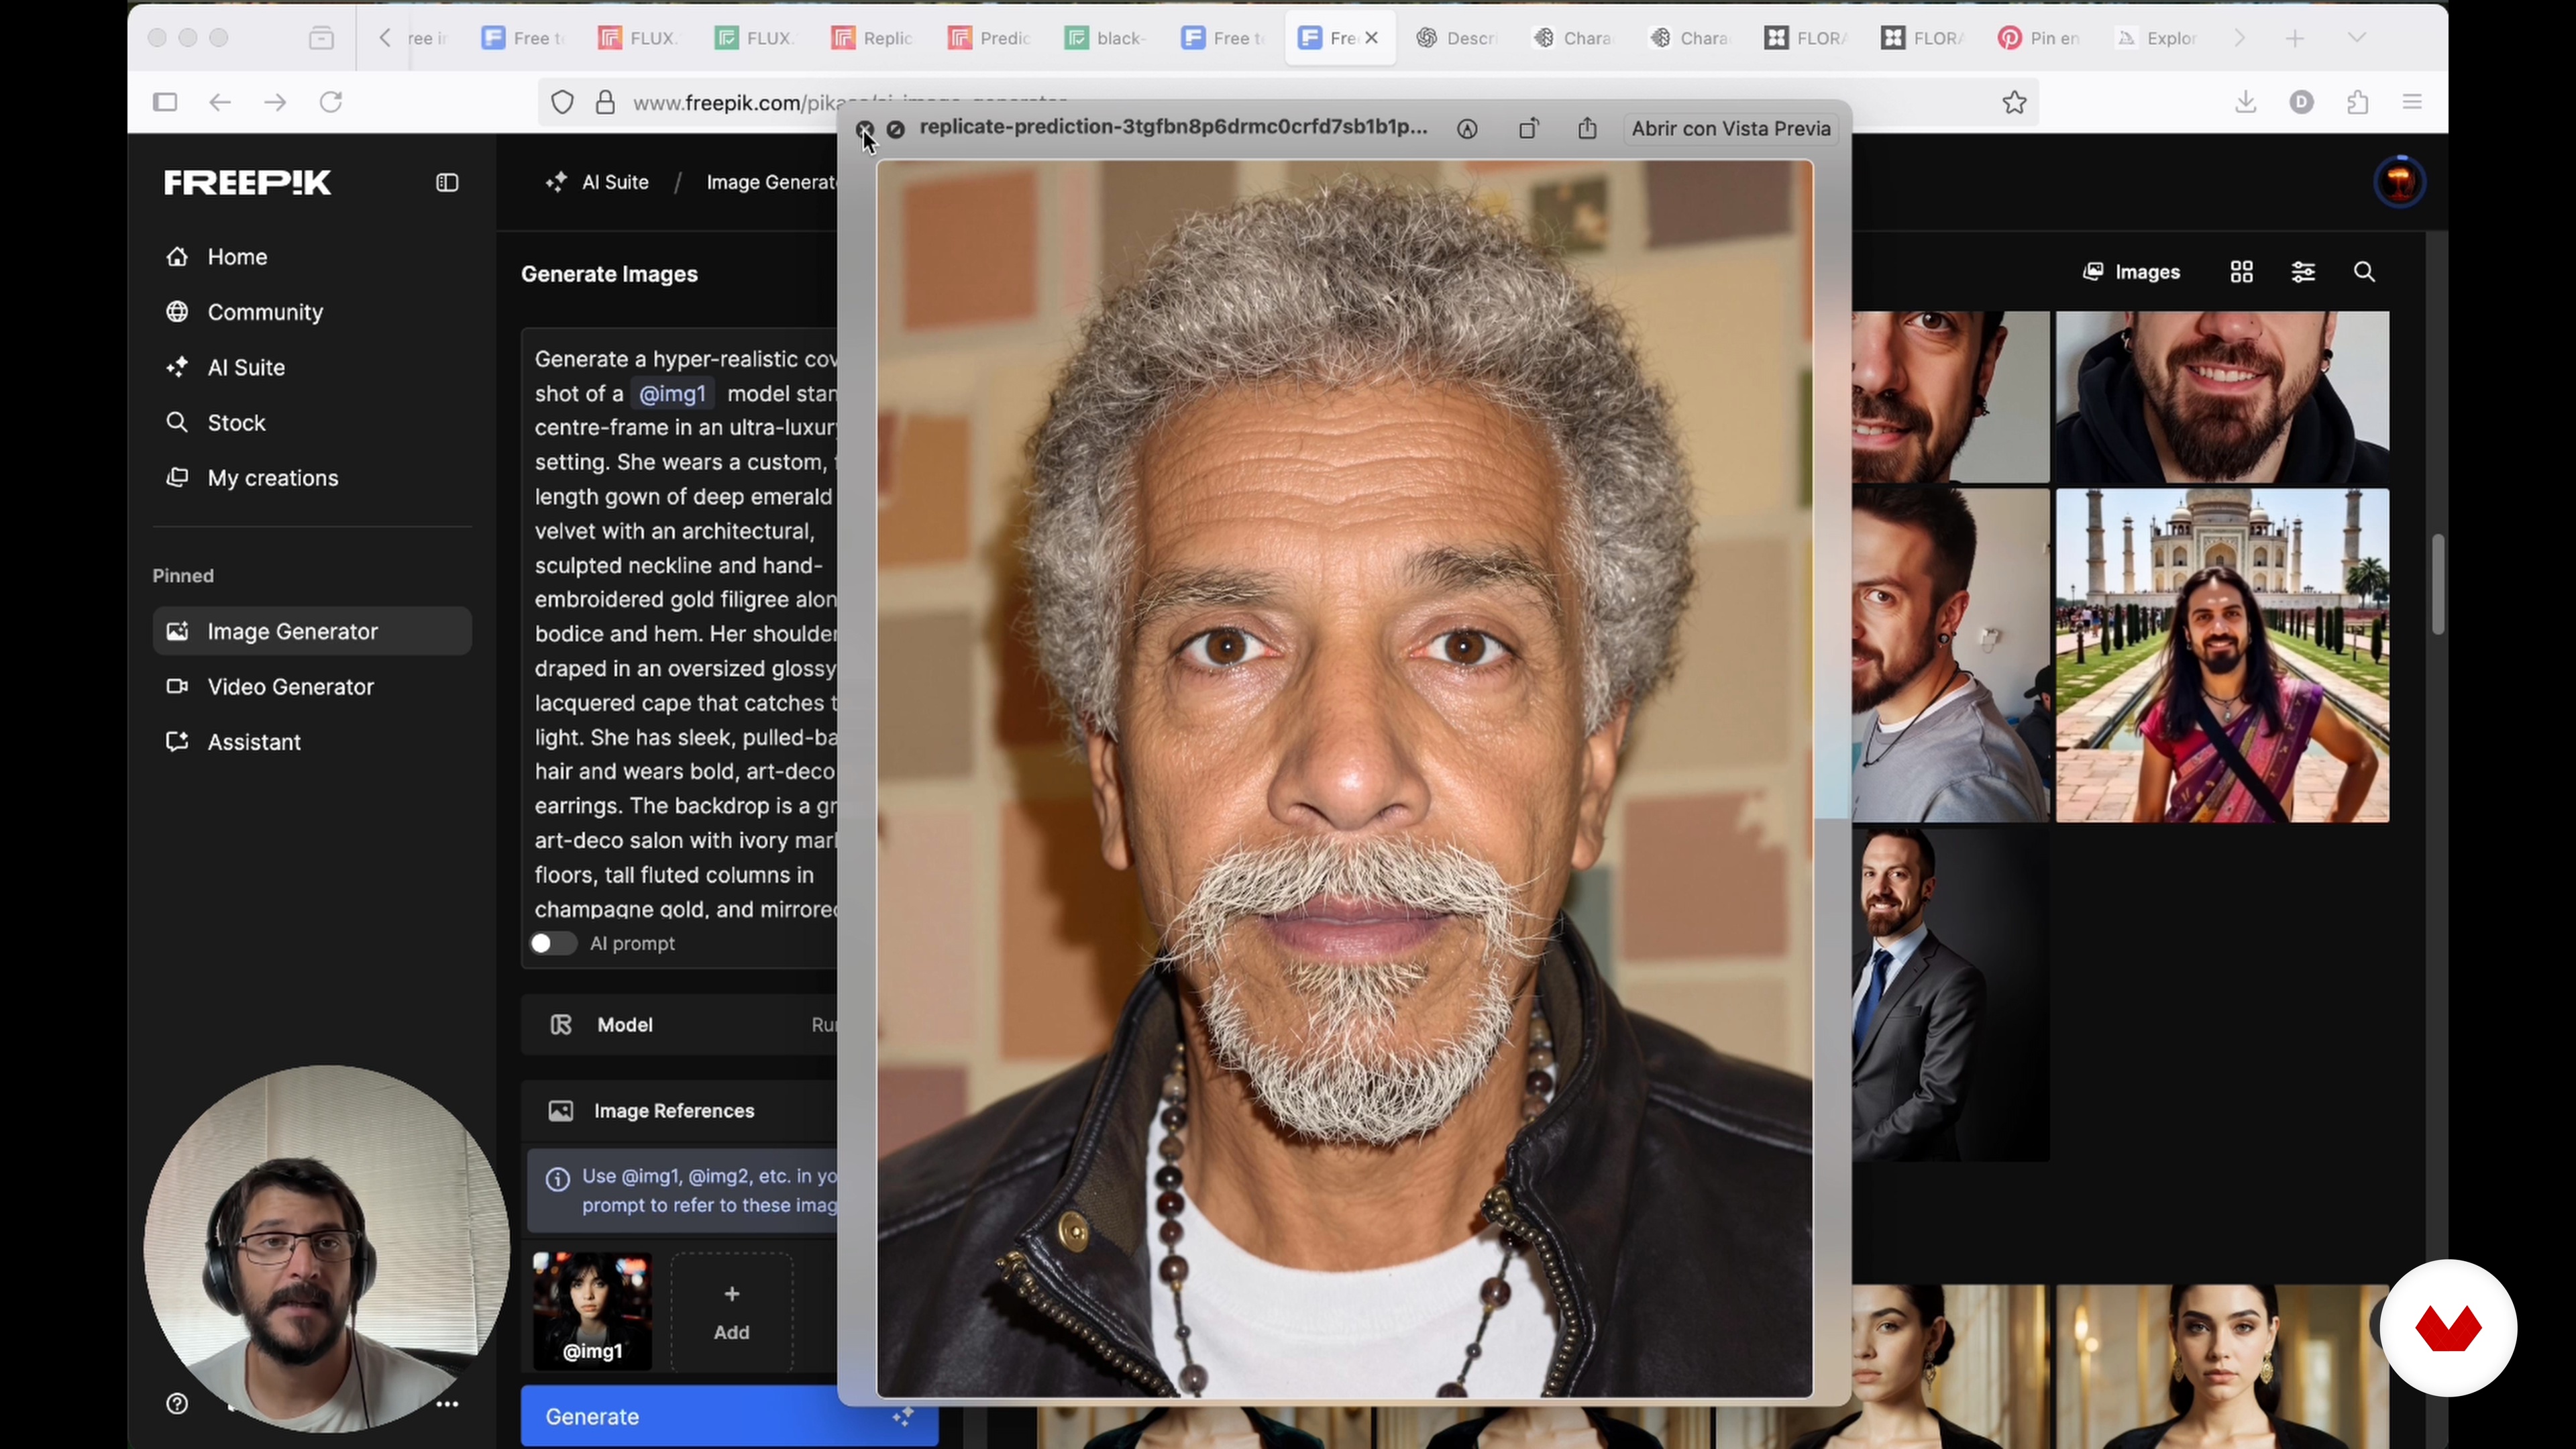2576x1449 pixels.
Task: Close the Quick Look preview window
Action: pyautogui.click(x=865, y=129)
